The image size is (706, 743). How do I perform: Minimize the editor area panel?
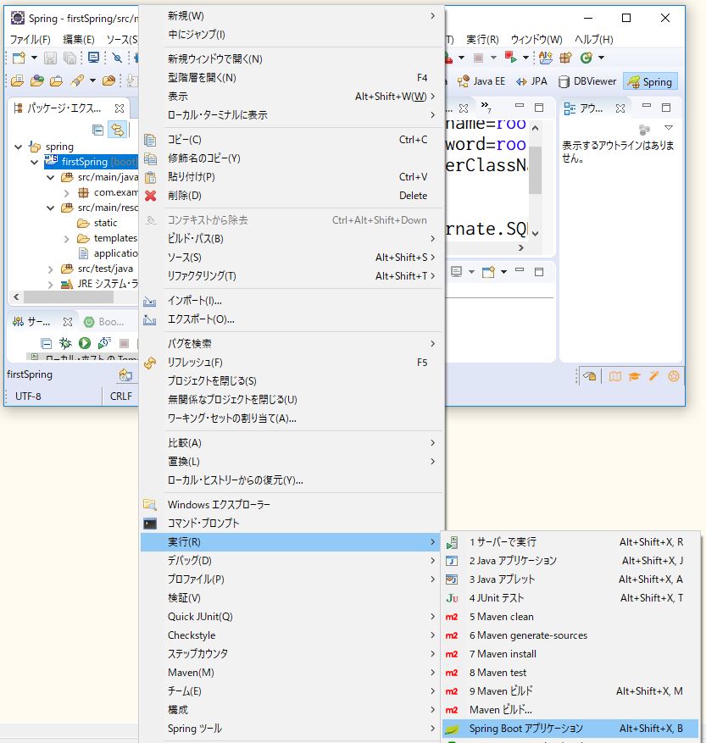point(520,106)
